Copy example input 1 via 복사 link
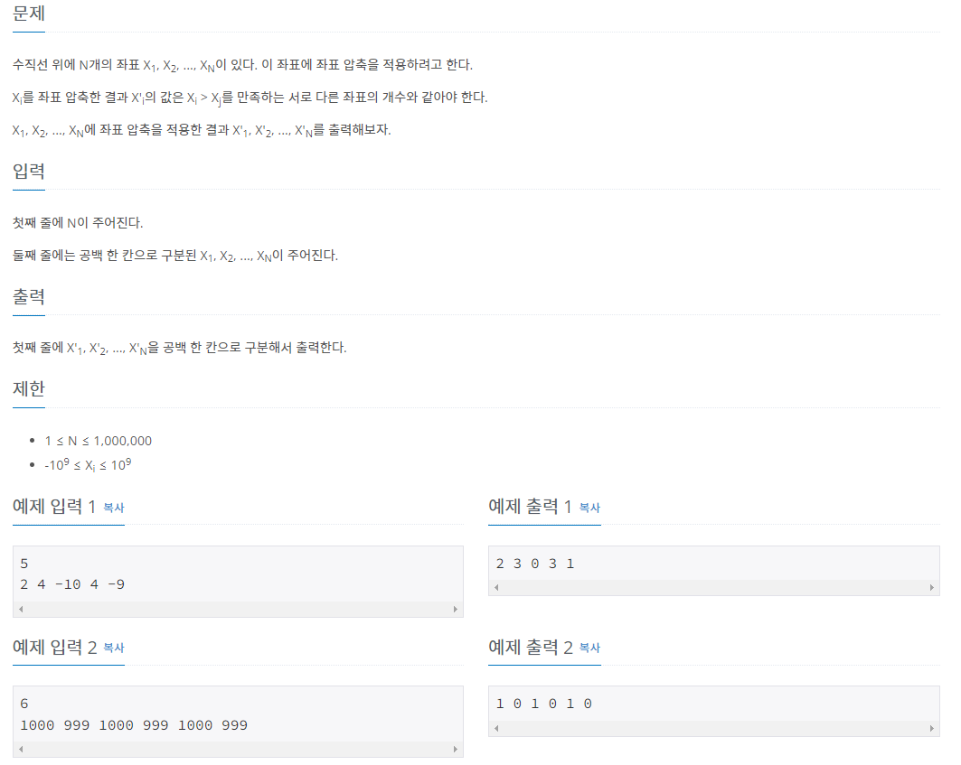961x765 pixels. point(113,508)
